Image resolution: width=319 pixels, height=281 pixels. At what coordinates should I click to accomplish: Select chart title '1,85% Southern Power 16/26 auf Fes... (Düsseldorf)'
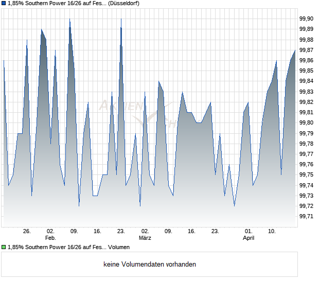click(74, 3)
